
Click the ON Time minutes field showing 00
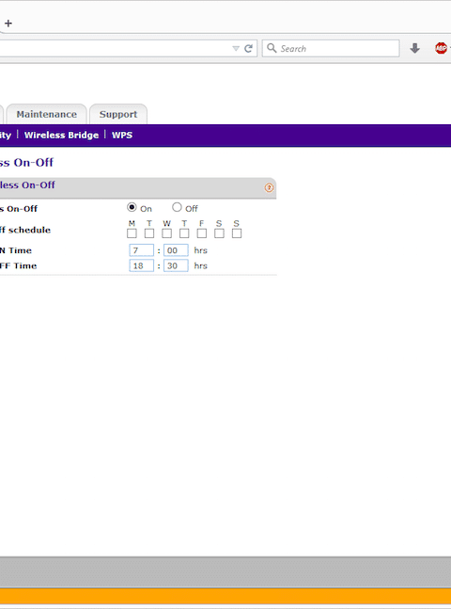click(x=176, y=250)
